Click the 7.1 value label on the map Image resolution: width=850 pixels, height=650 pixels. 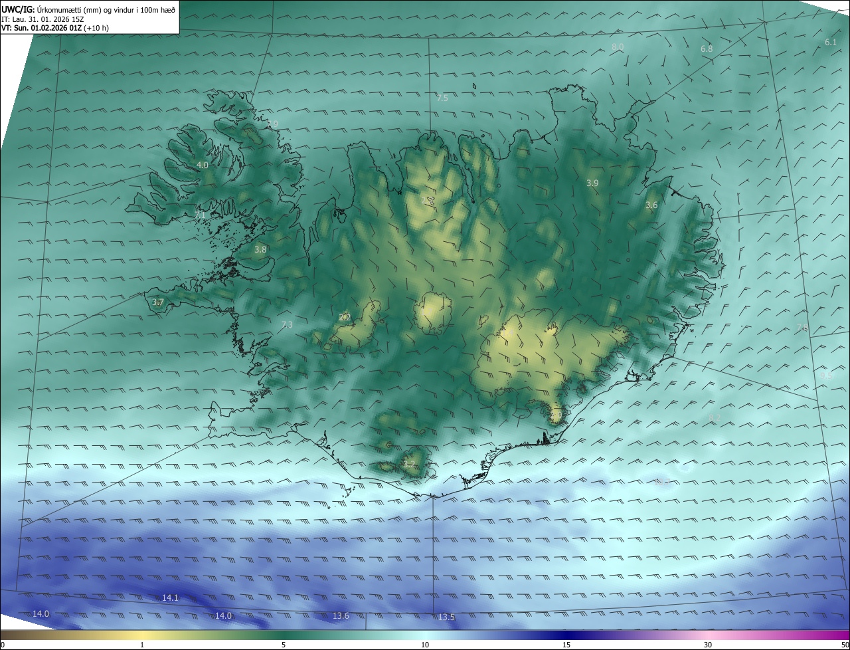pos(200,215)
